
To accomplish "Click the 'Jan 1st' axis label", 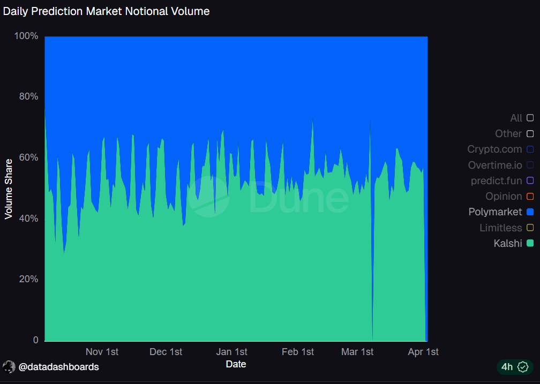I will [231, 352].
